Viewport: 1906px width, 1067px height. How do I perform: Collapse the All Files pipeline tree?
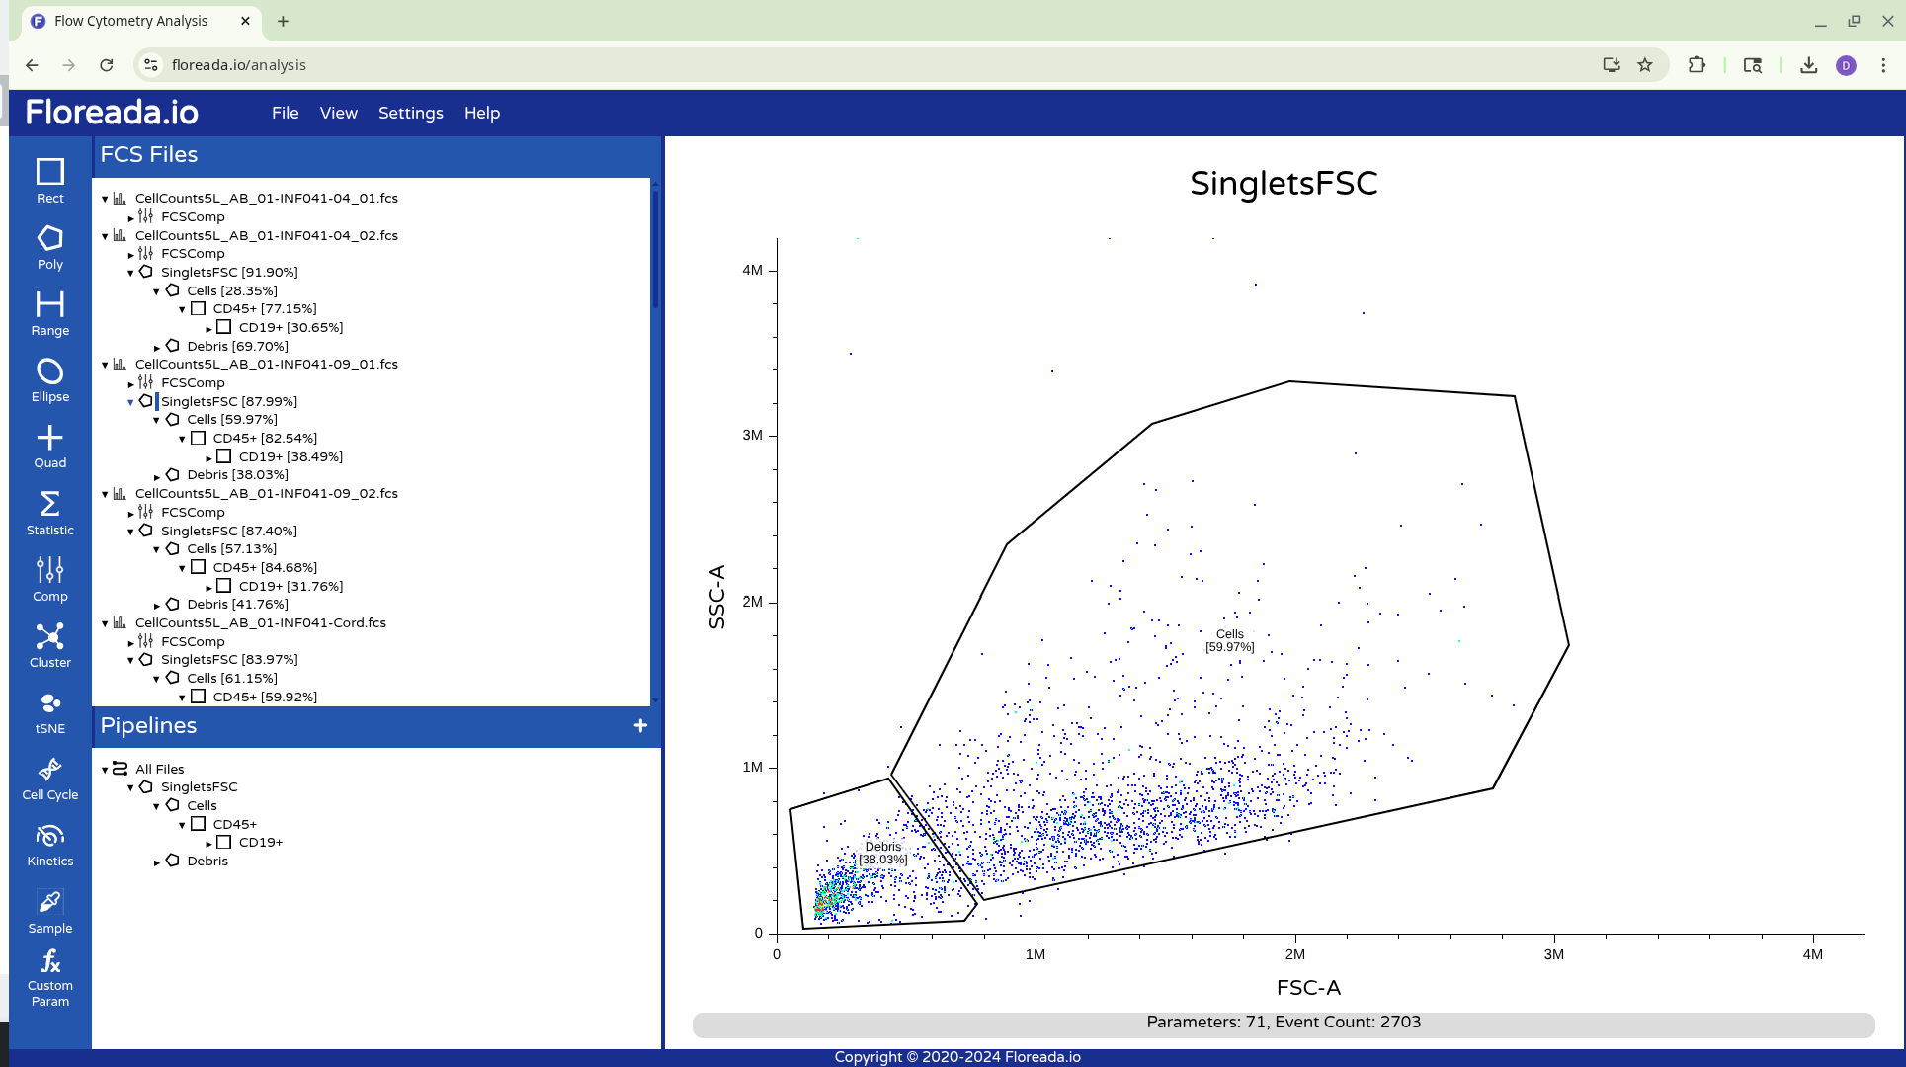click(105, 770)
